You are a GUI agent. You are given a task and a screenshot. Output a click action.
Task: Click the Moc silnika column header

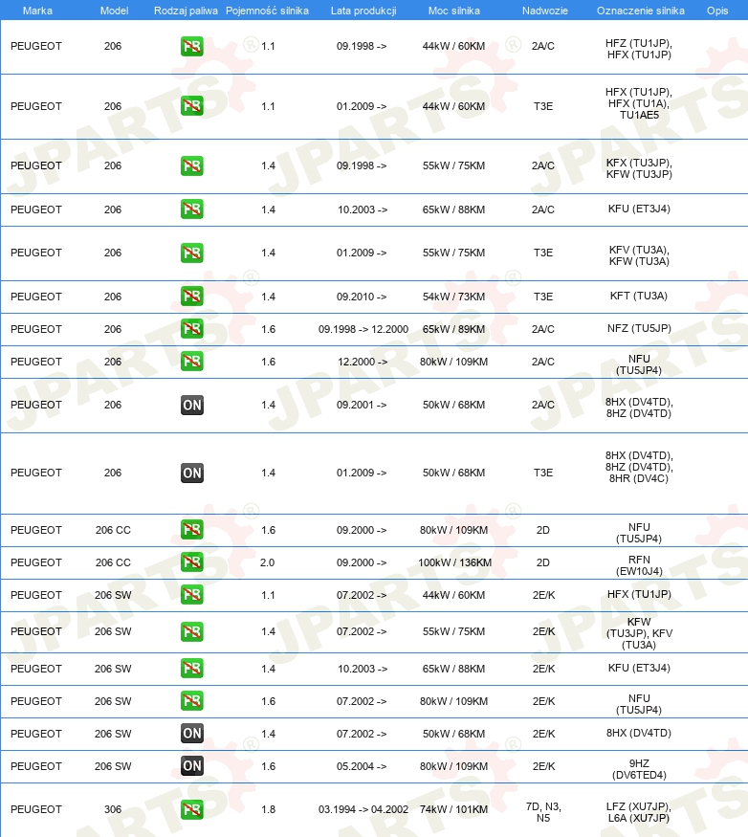453,11
